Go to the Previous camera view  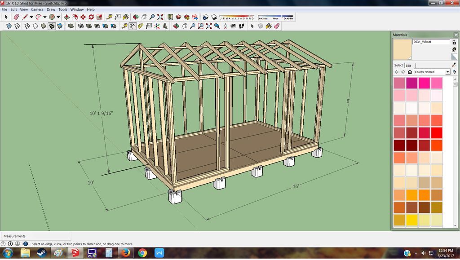coord(217,26)
